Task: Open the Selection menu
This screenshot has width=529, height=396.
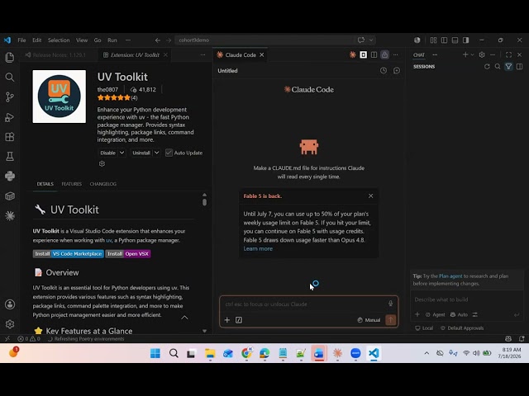Action: point(59,40)
